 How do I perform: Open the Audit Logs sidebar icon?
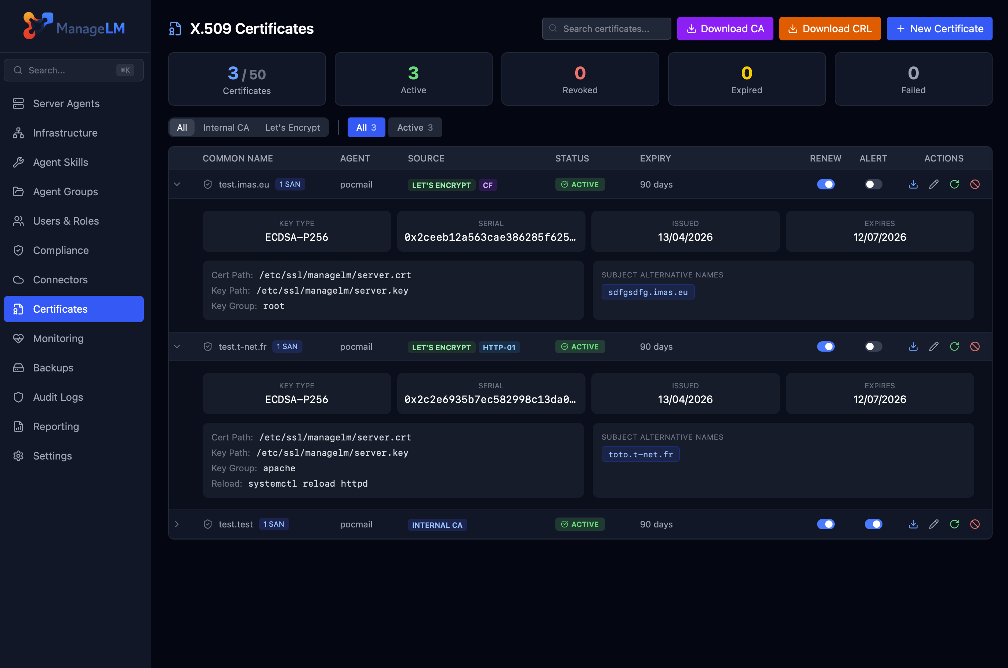tap(19, 397)
